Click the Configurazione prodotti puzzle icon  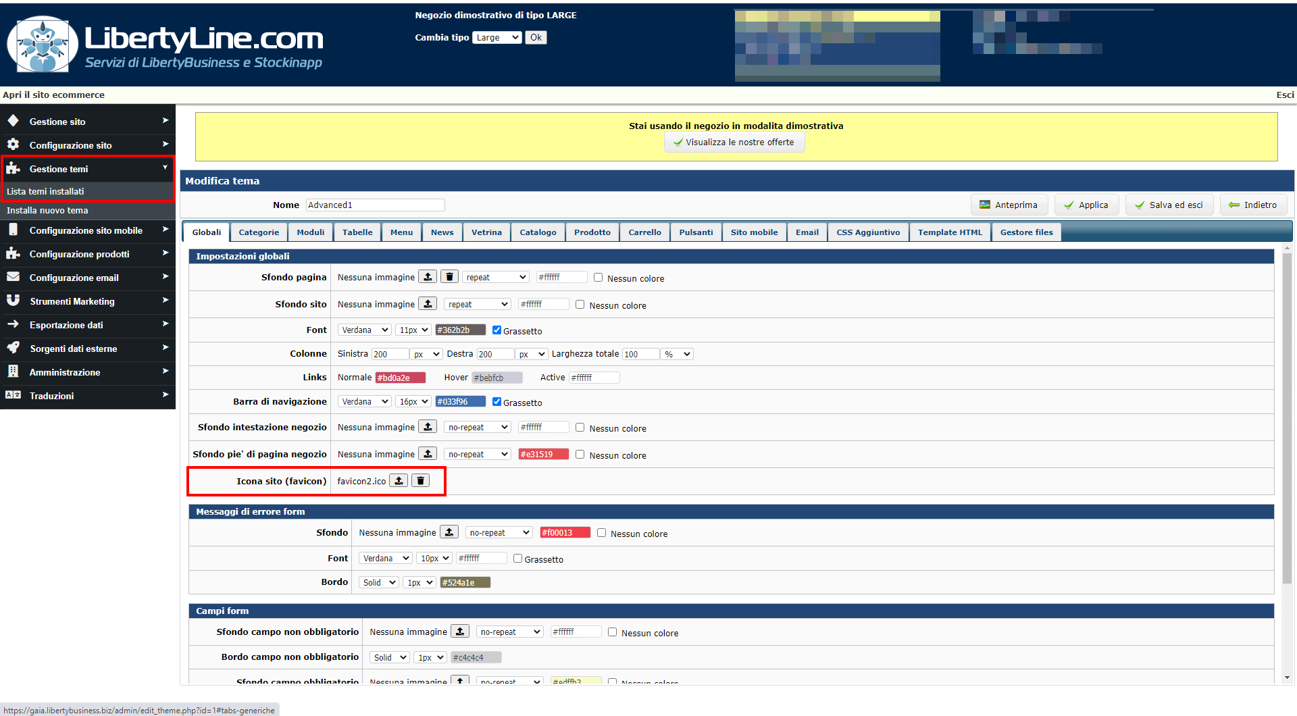[13, 253]
